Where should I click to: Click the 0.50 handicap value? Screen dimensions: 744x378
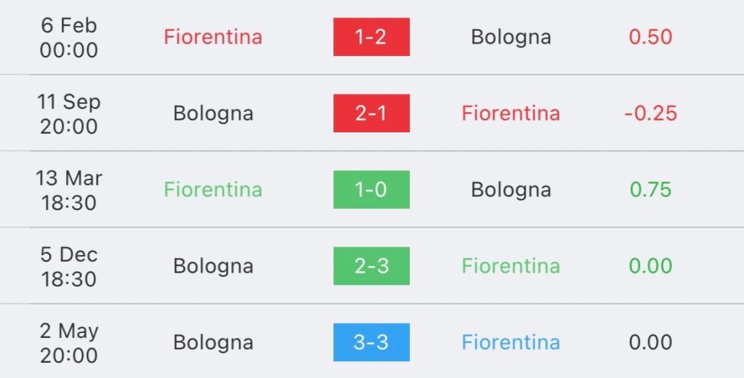(650, 37)
